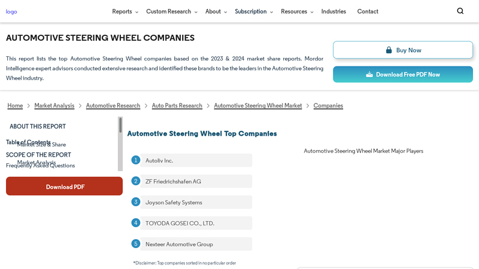479x269 pixels.
Task: Select the Joyson Safety Systems entry
Action: (196, 202)
